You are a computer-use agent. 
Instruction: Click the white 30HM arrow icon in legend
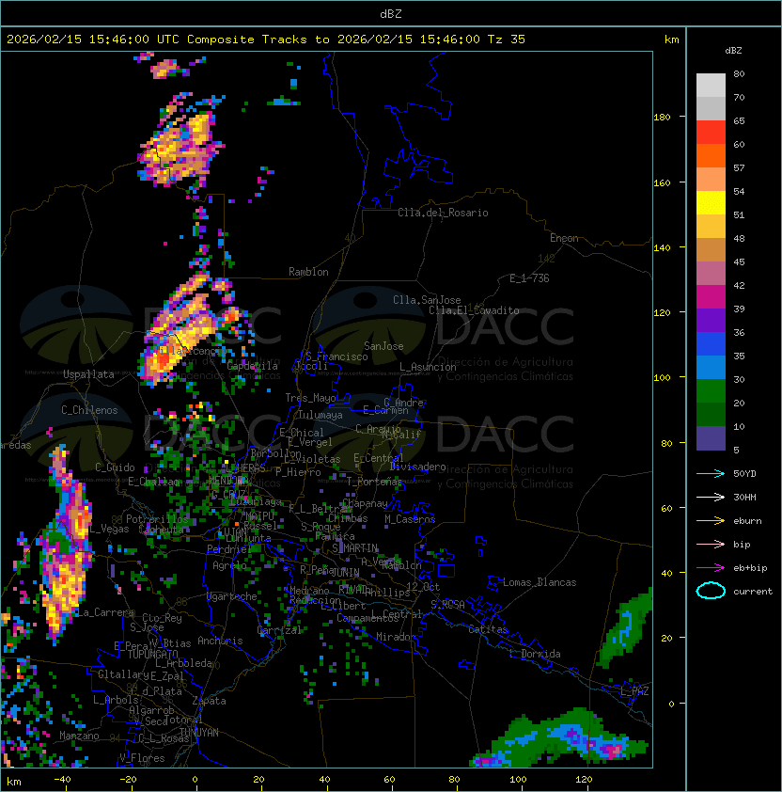click(711, 497)
